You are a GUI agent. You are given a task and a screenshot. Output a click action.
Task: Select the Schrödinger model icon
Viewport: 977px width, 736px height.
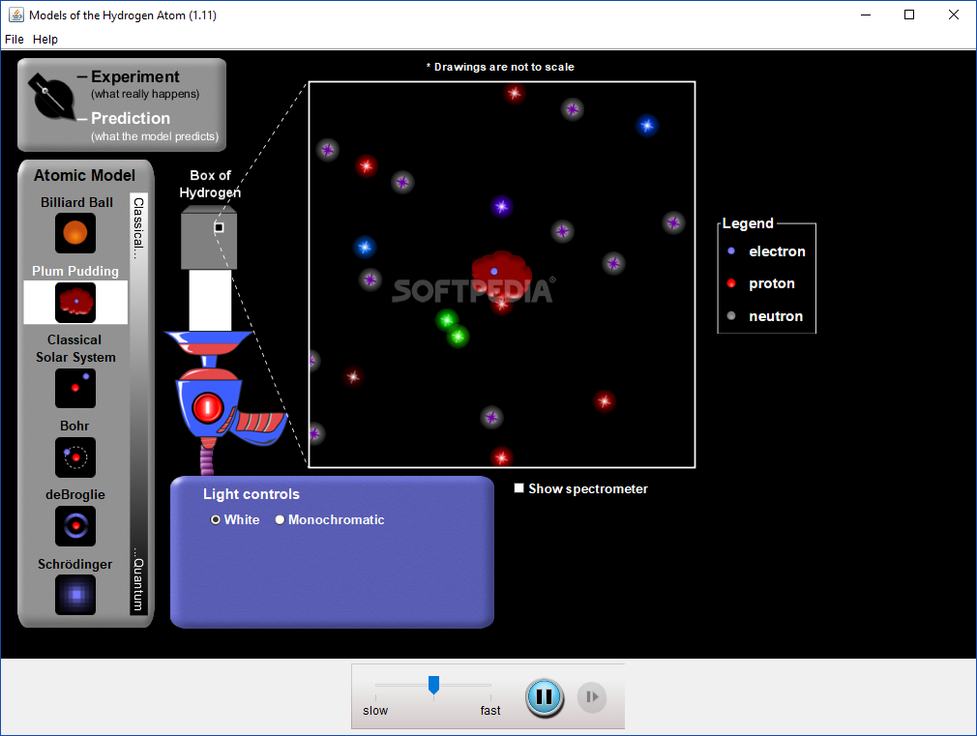(75, 595)
